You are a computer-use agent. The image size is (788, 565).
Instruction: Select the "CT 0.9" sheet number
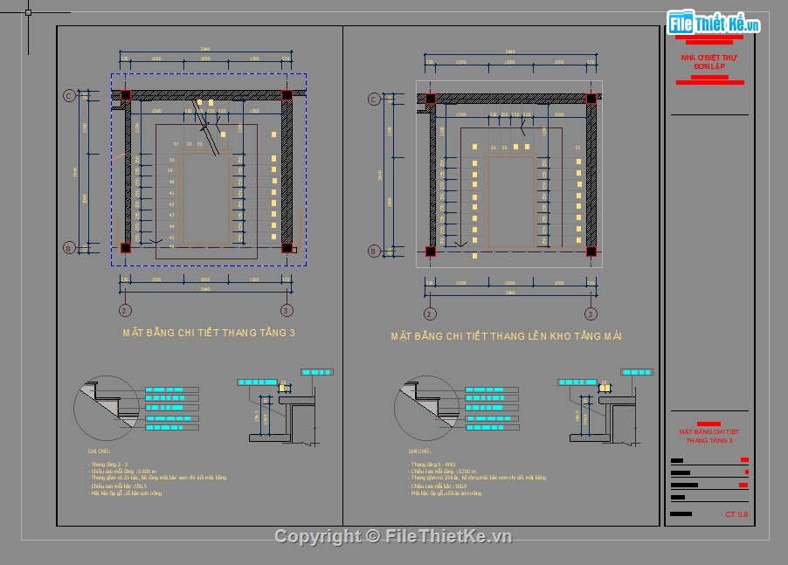click(736, 514)
